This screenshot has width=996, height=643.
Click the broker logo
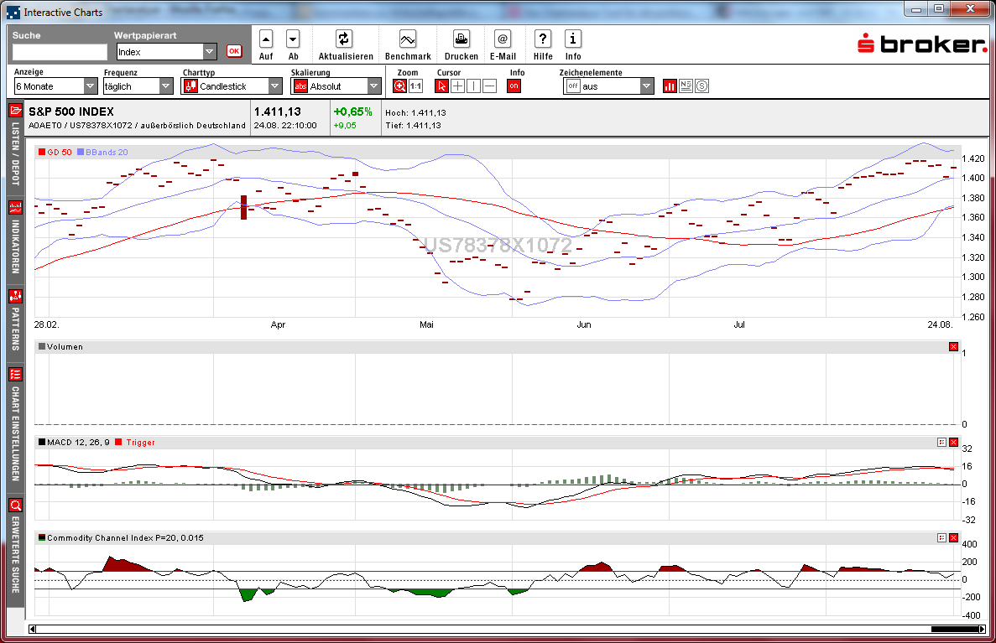922,44
